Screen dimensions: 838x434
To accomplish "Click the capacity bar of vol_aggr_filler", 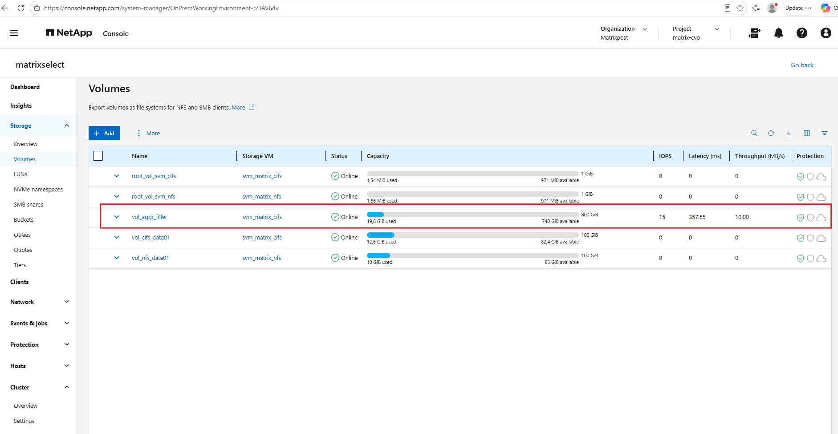I will coord(472,215).
